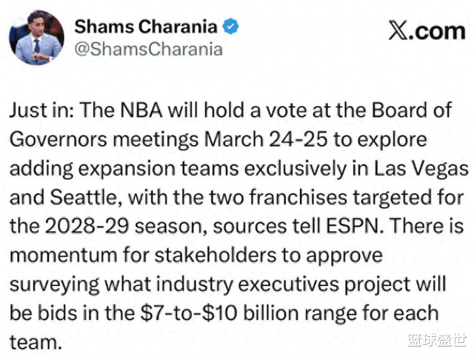Click Shams Charania's profile avatar photo
This screenshot has height=357, width=474.
coord(37,38)
